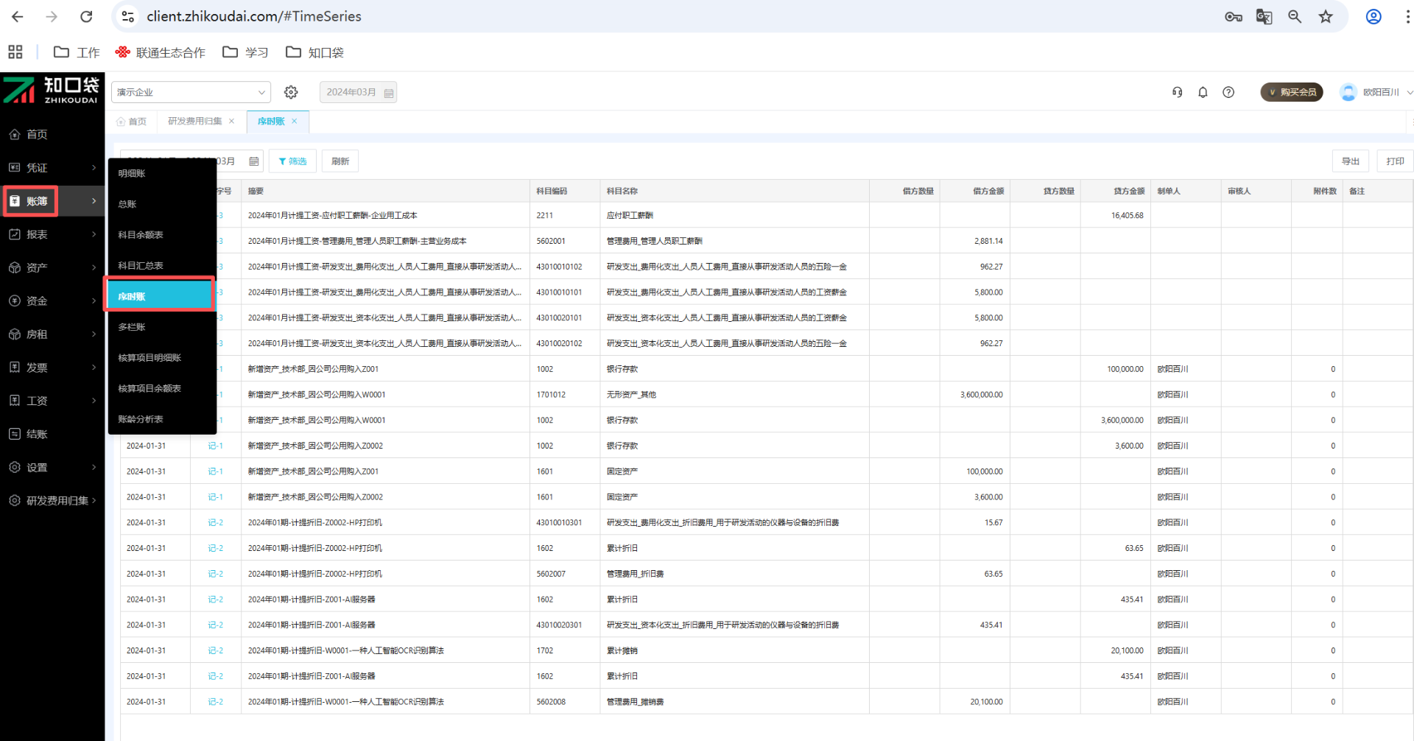The image size is (1414, 741).
Task: Click the 购买会员 membership button
Action: 1292,92
